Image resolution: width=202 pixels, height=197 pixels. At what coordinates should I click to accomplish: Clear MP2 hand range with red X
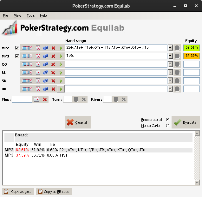click(x=53, y=48)
